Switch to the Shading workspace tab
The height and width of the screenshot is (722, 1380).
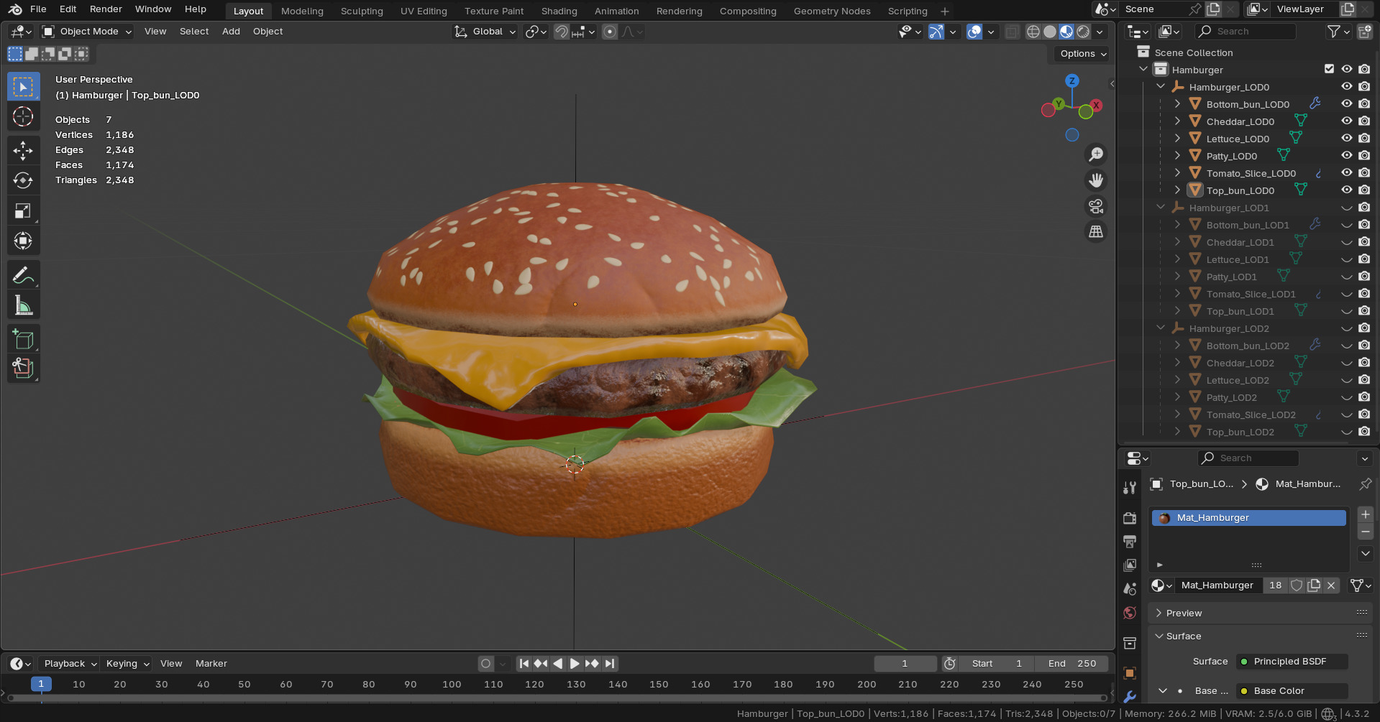[x=559, y=11]
